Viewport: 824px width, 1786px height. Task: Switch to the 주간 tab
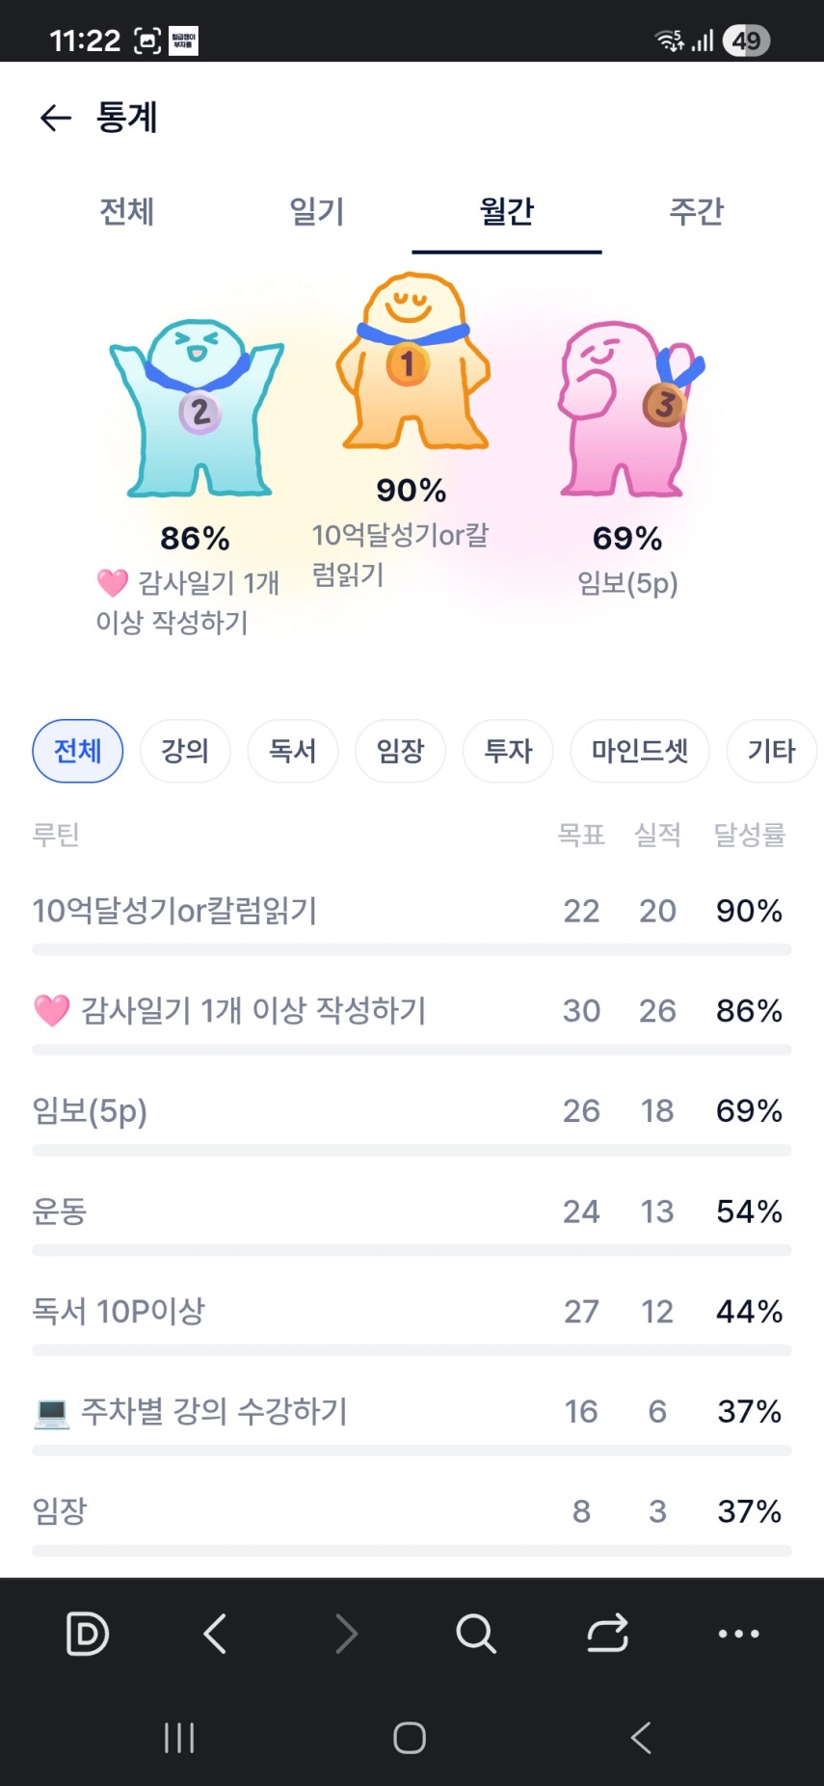696,211
